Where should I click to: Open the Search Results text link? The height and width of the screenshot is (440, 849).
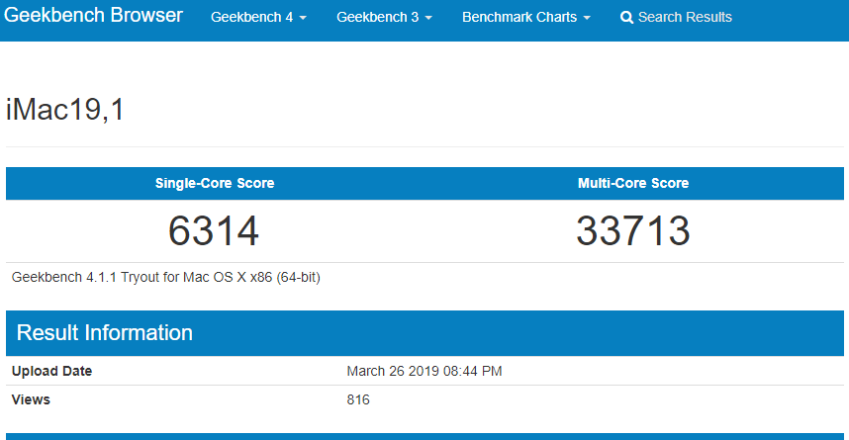pos(685,18)
